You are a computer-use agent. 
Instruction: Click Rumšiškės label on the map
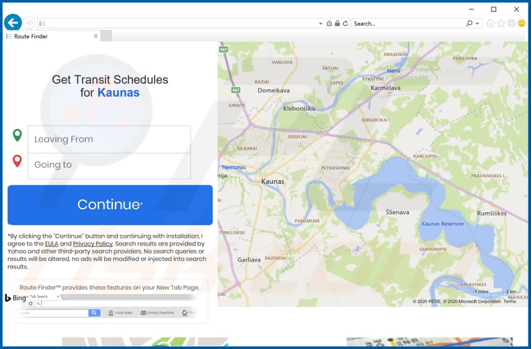[x=492, y=213]
